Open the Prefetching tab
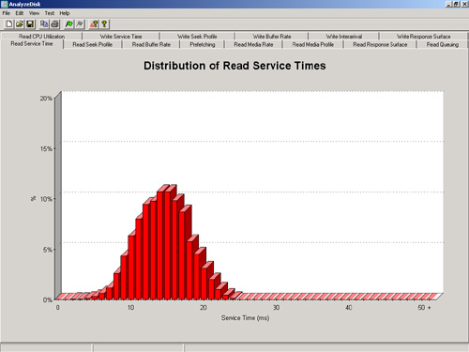This screenshot has width=469, height=352. click(x=203, y=44)
